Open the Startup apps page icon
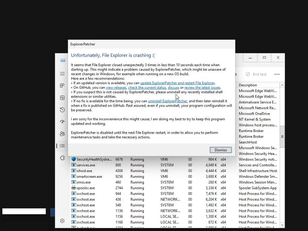The image size is (308, 231). coord(62,122)
